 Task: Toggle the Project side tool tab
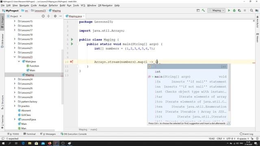point(2,22)
